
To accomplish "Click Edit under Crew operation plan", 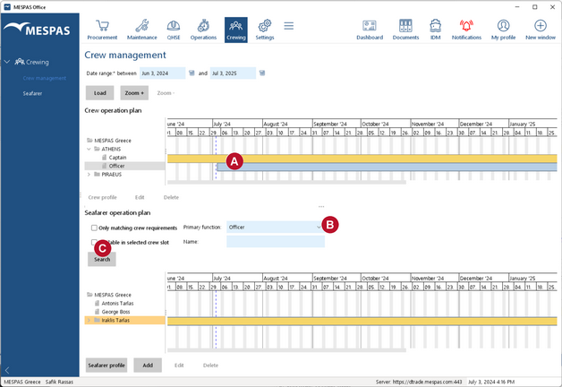I will point(140,197).
